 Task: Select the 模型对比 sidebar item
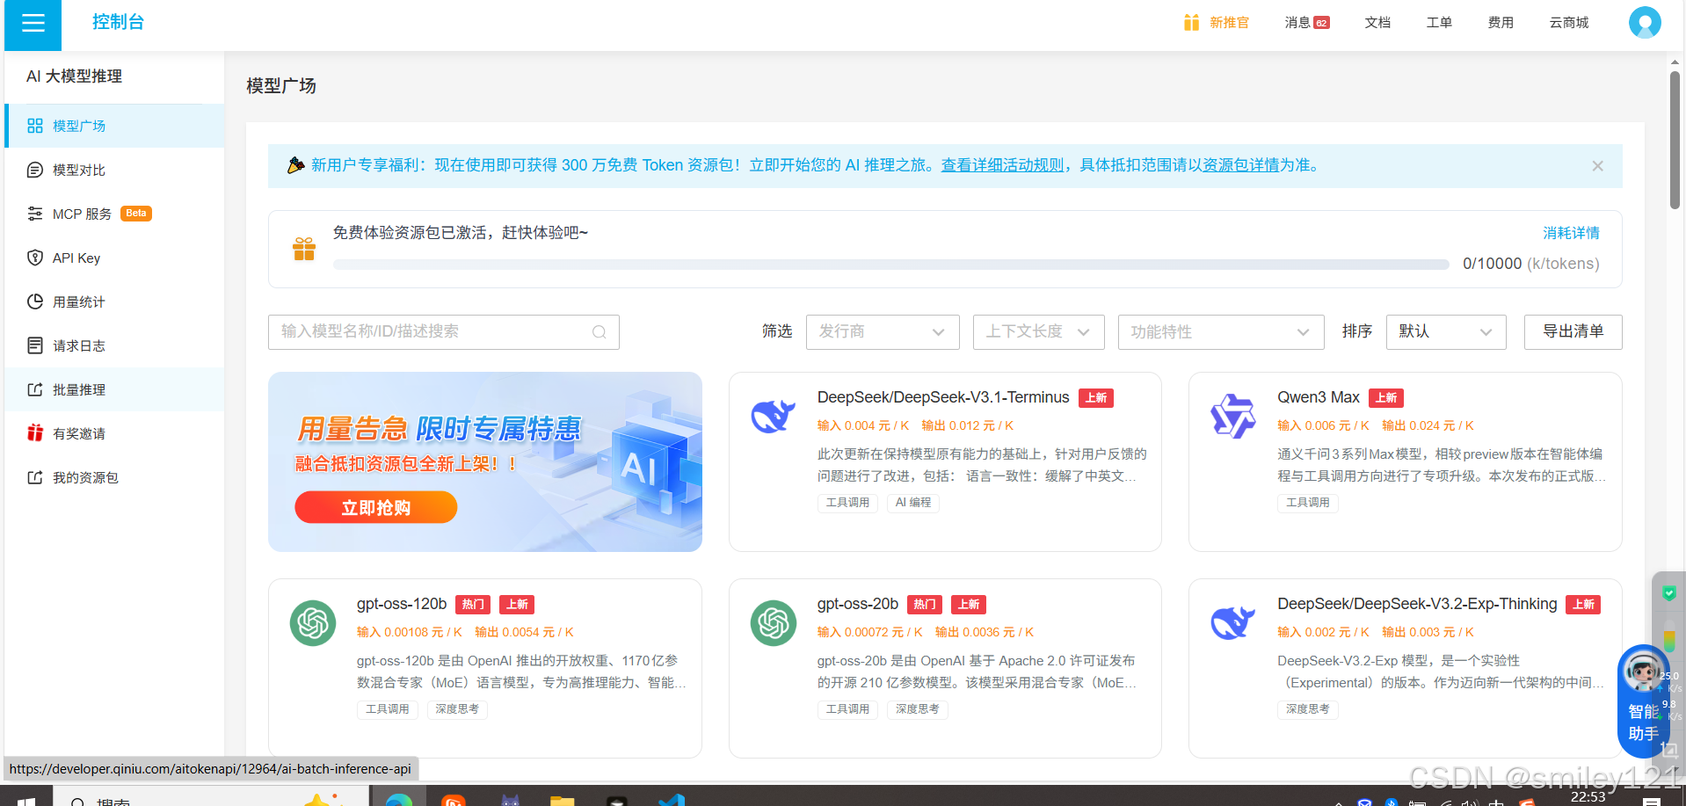(79, 170)
